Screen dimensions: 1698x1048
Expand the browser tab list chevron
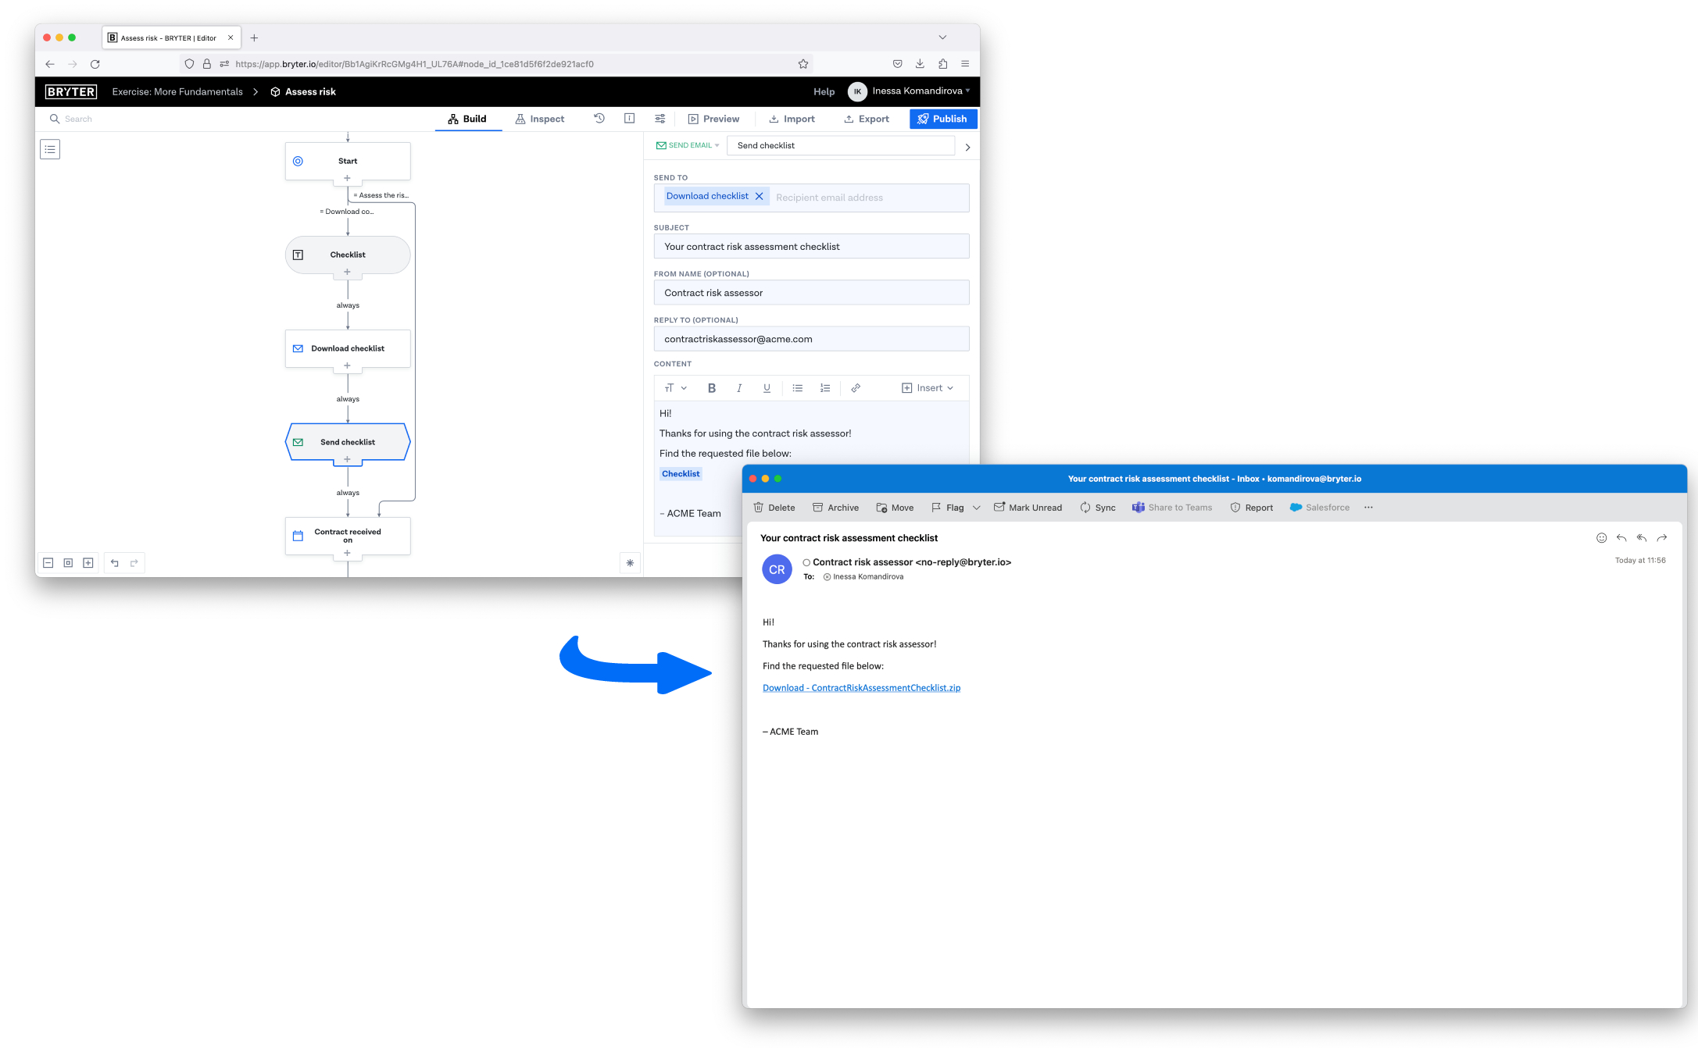point(942,37)
